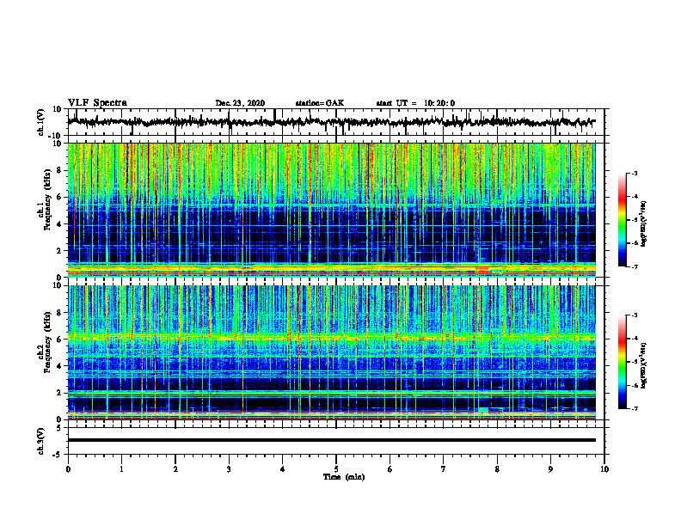Click the '-4' tick on ch.2 colorbar
The height and width of the screenshot is (526, 681).
tap(635, 338)
